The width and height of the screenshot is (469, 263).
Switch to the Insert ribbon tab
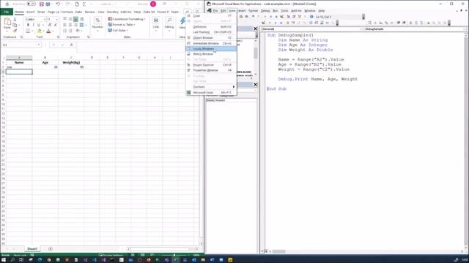(x=31, y=12)
